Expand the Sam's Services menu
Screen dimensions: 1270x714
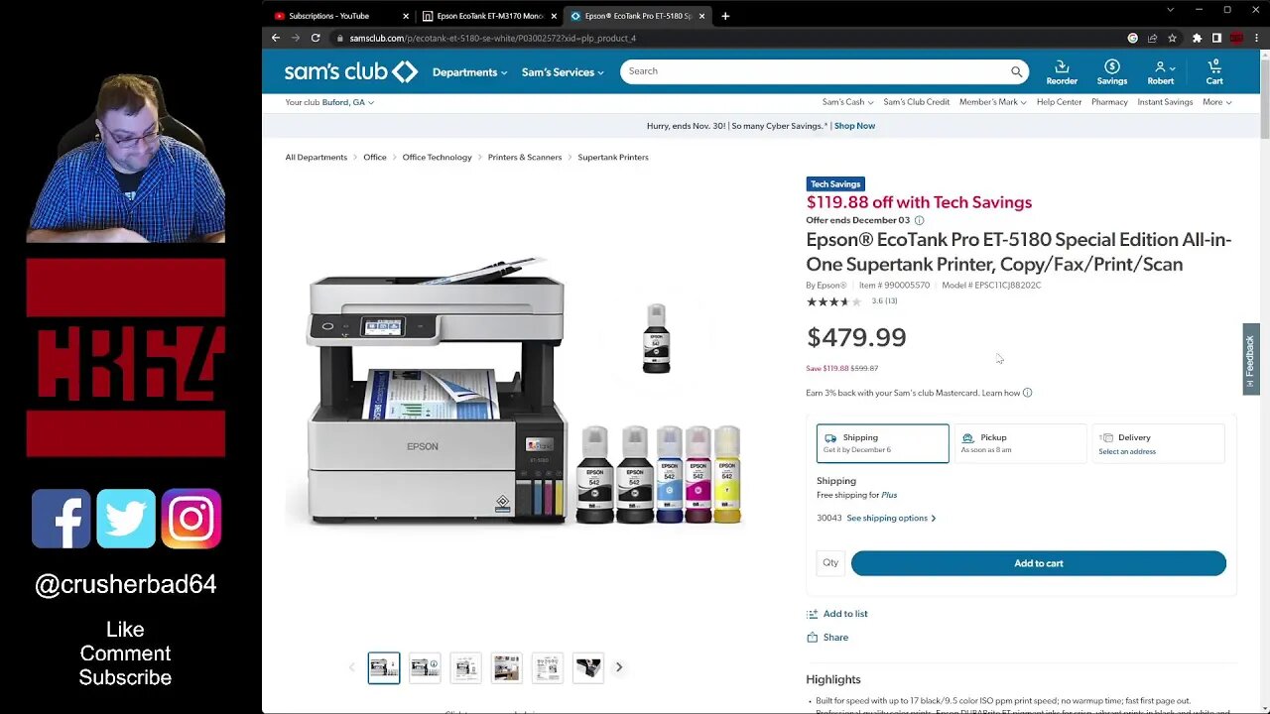pyautogui.click(x=563, y=72)
